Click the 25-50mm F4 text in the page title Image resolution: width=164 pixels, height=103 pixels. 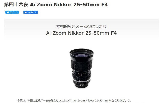pyautogui.click(x=90, y=5)
